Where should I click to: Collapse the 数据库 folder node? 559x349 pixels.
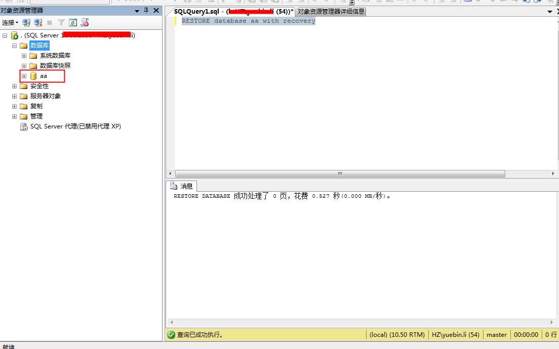click(x=14, y=46)
